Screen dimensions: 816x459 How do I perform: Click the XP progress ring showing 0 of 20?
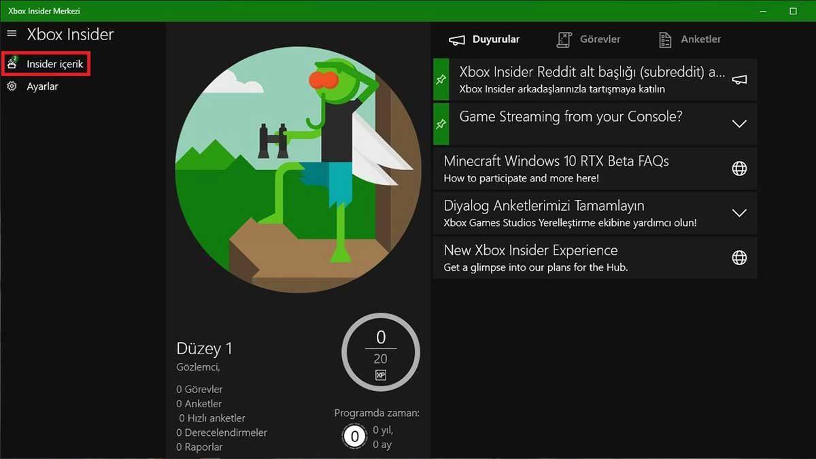tap(381, 352)
